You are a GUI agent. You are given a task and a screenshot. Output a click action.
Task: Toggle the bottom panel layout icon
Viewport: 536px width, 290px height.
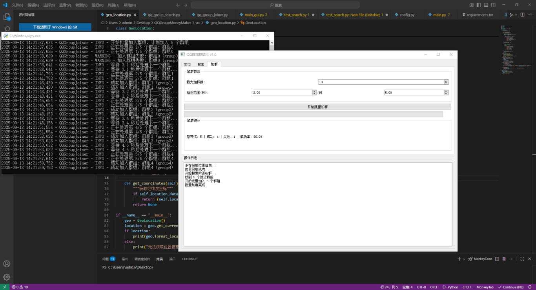(x=486, y=5)
